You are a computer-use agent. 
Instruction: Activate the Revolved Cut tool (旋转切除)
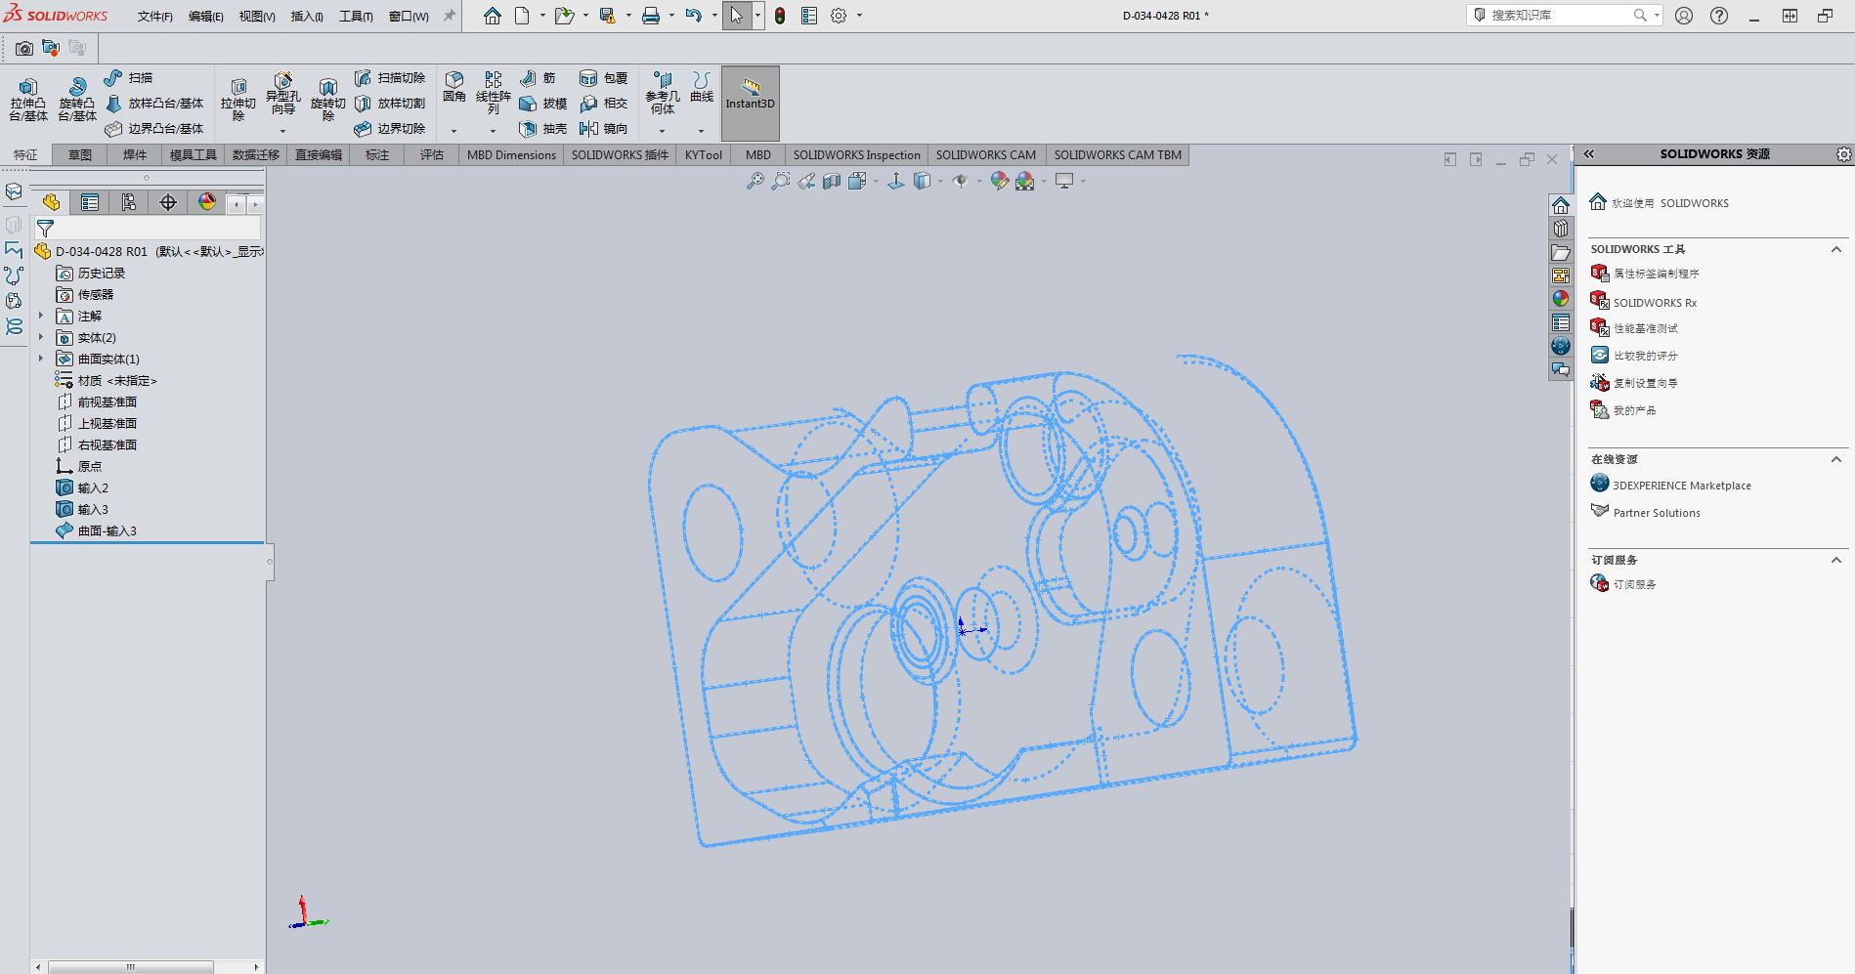(x=327, y=100)
